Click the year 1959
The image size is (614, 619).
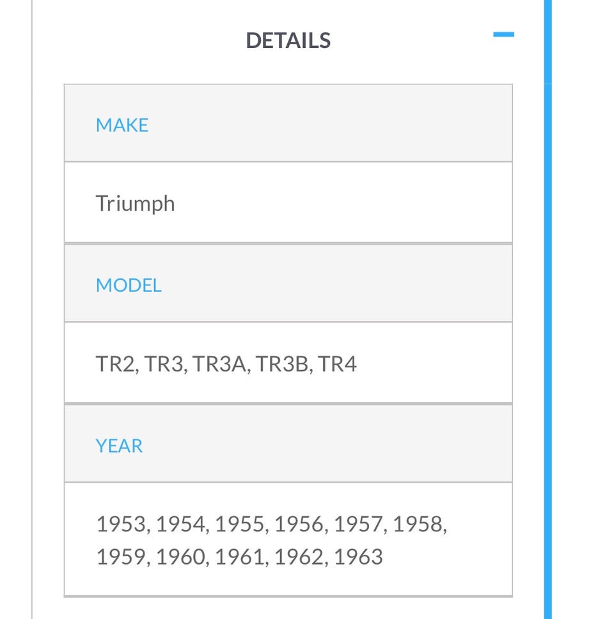click(121, 557)
